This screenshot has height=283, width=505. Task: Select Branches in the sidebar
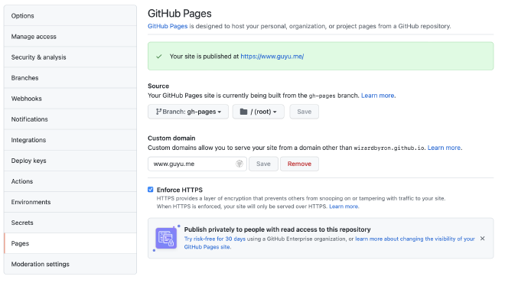click(70, 77)
